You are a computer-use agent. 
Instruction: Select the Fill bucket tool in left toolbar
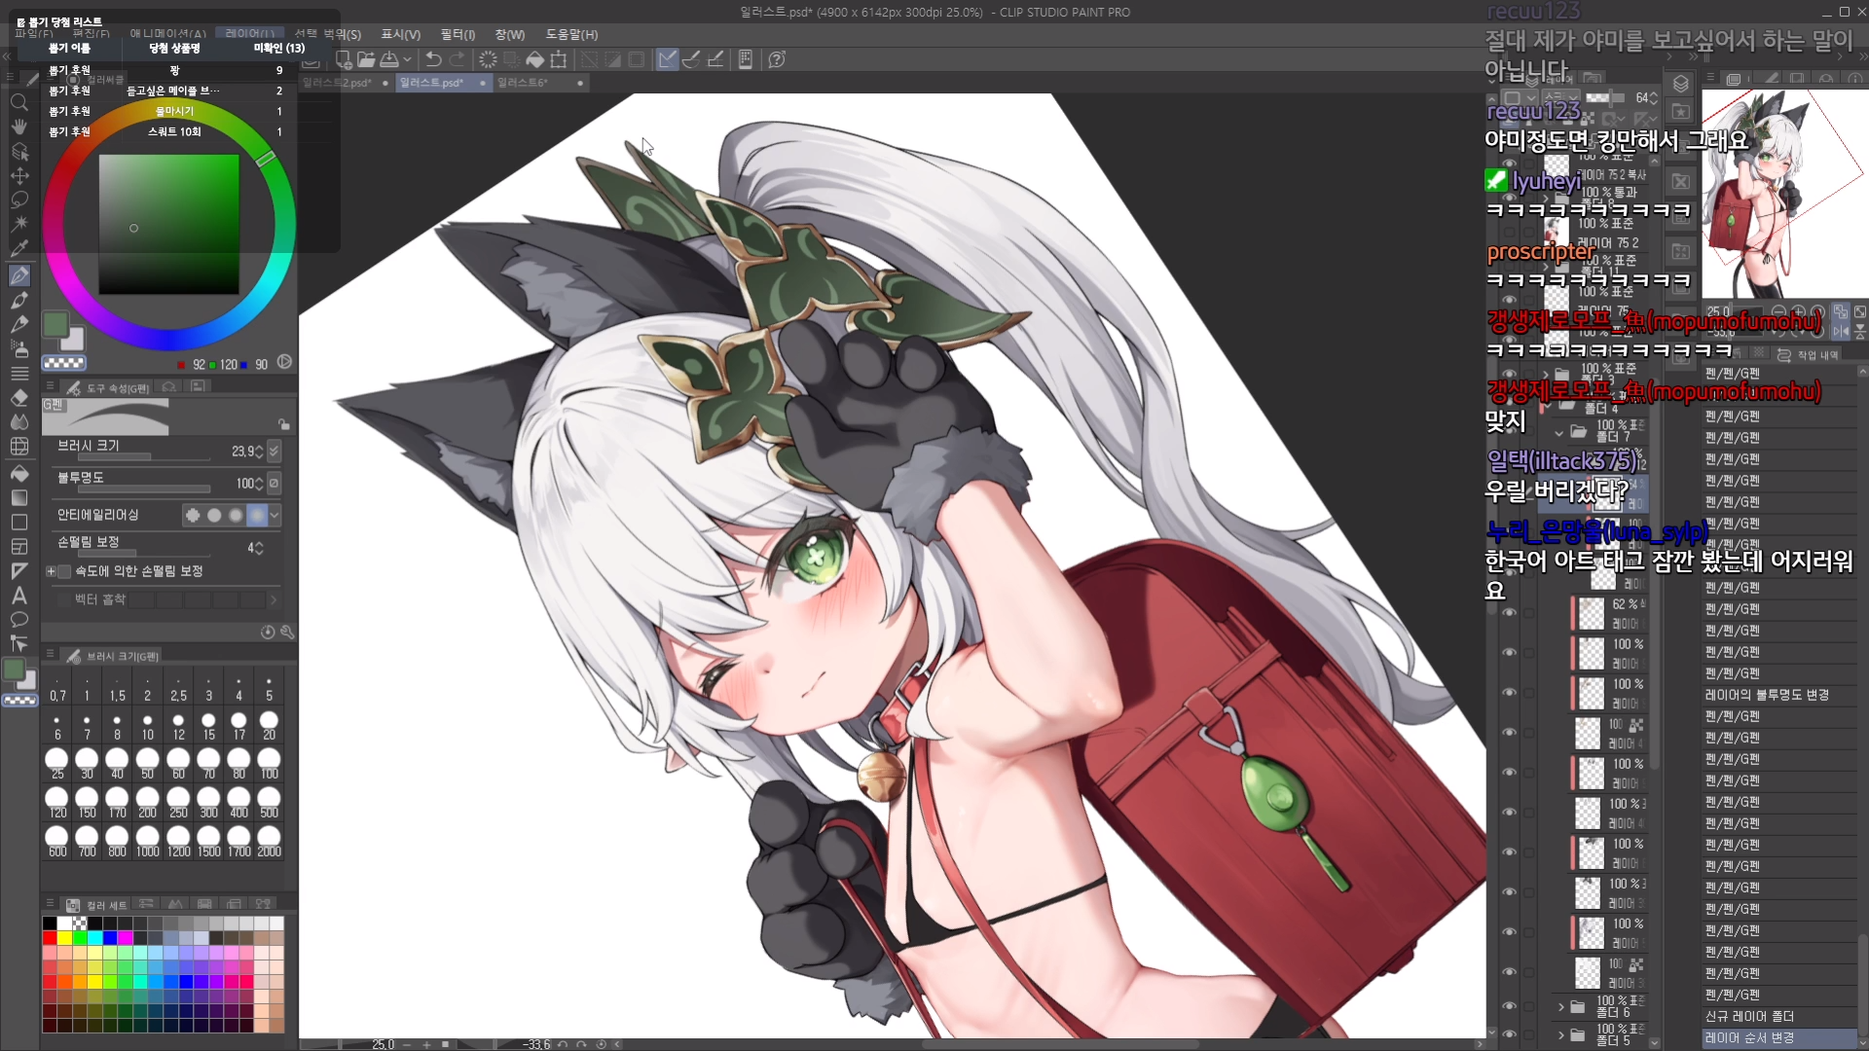coord(18,473)
